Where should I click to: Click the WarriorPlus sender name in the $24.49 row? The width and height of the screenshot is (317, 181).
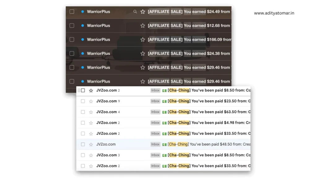(98, 12)
